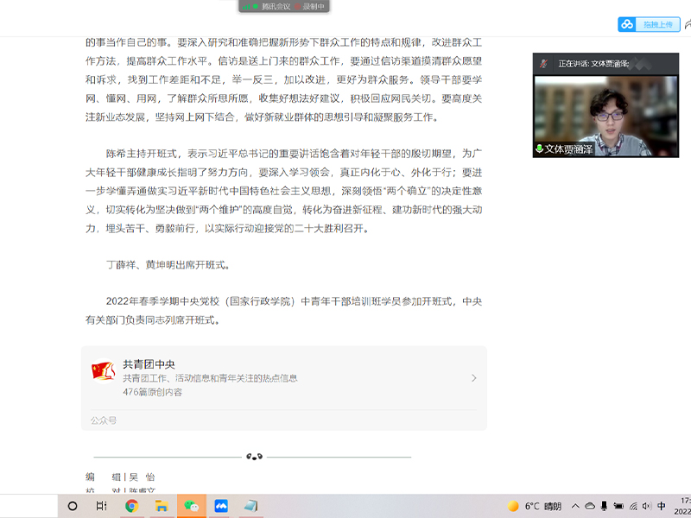The image size is (691, 518).
Task: Click the 6°C 晴朗 weather text
Action: click(543, 506)
